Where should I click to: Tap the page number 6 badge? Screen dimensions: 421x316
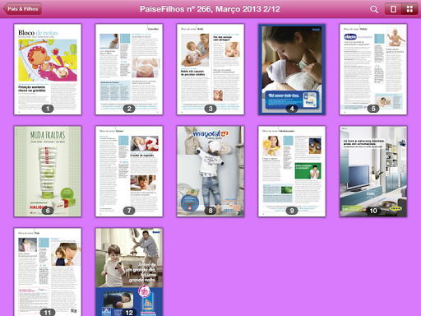click(x=48, y=211)
